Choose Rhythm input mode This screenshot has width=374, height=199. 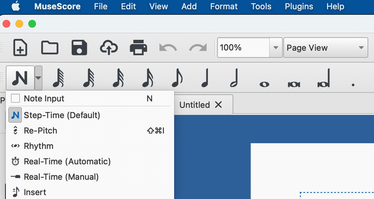coord(90,146)
